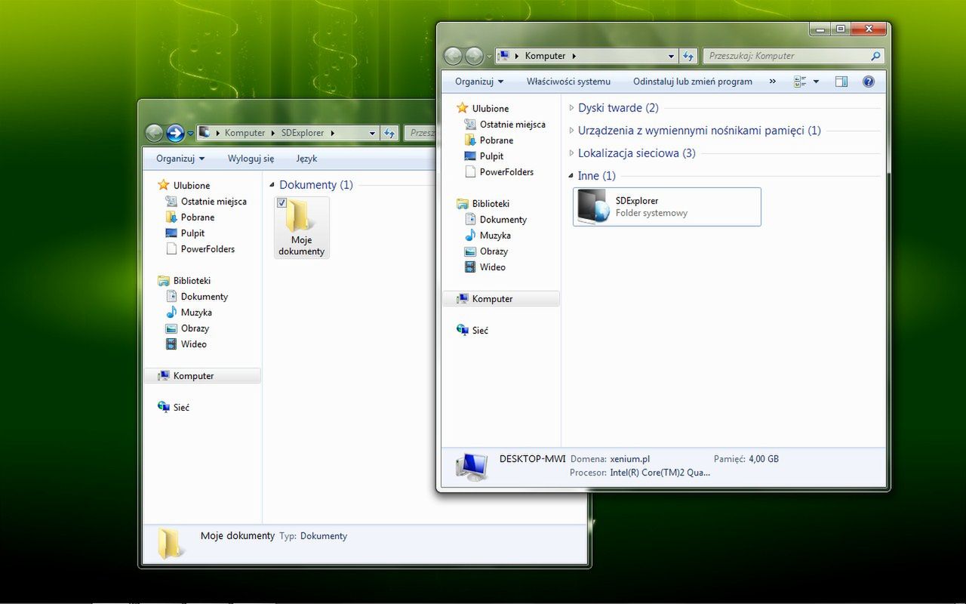Select Dokumenty in SDExplorer window sidebar

204,297
